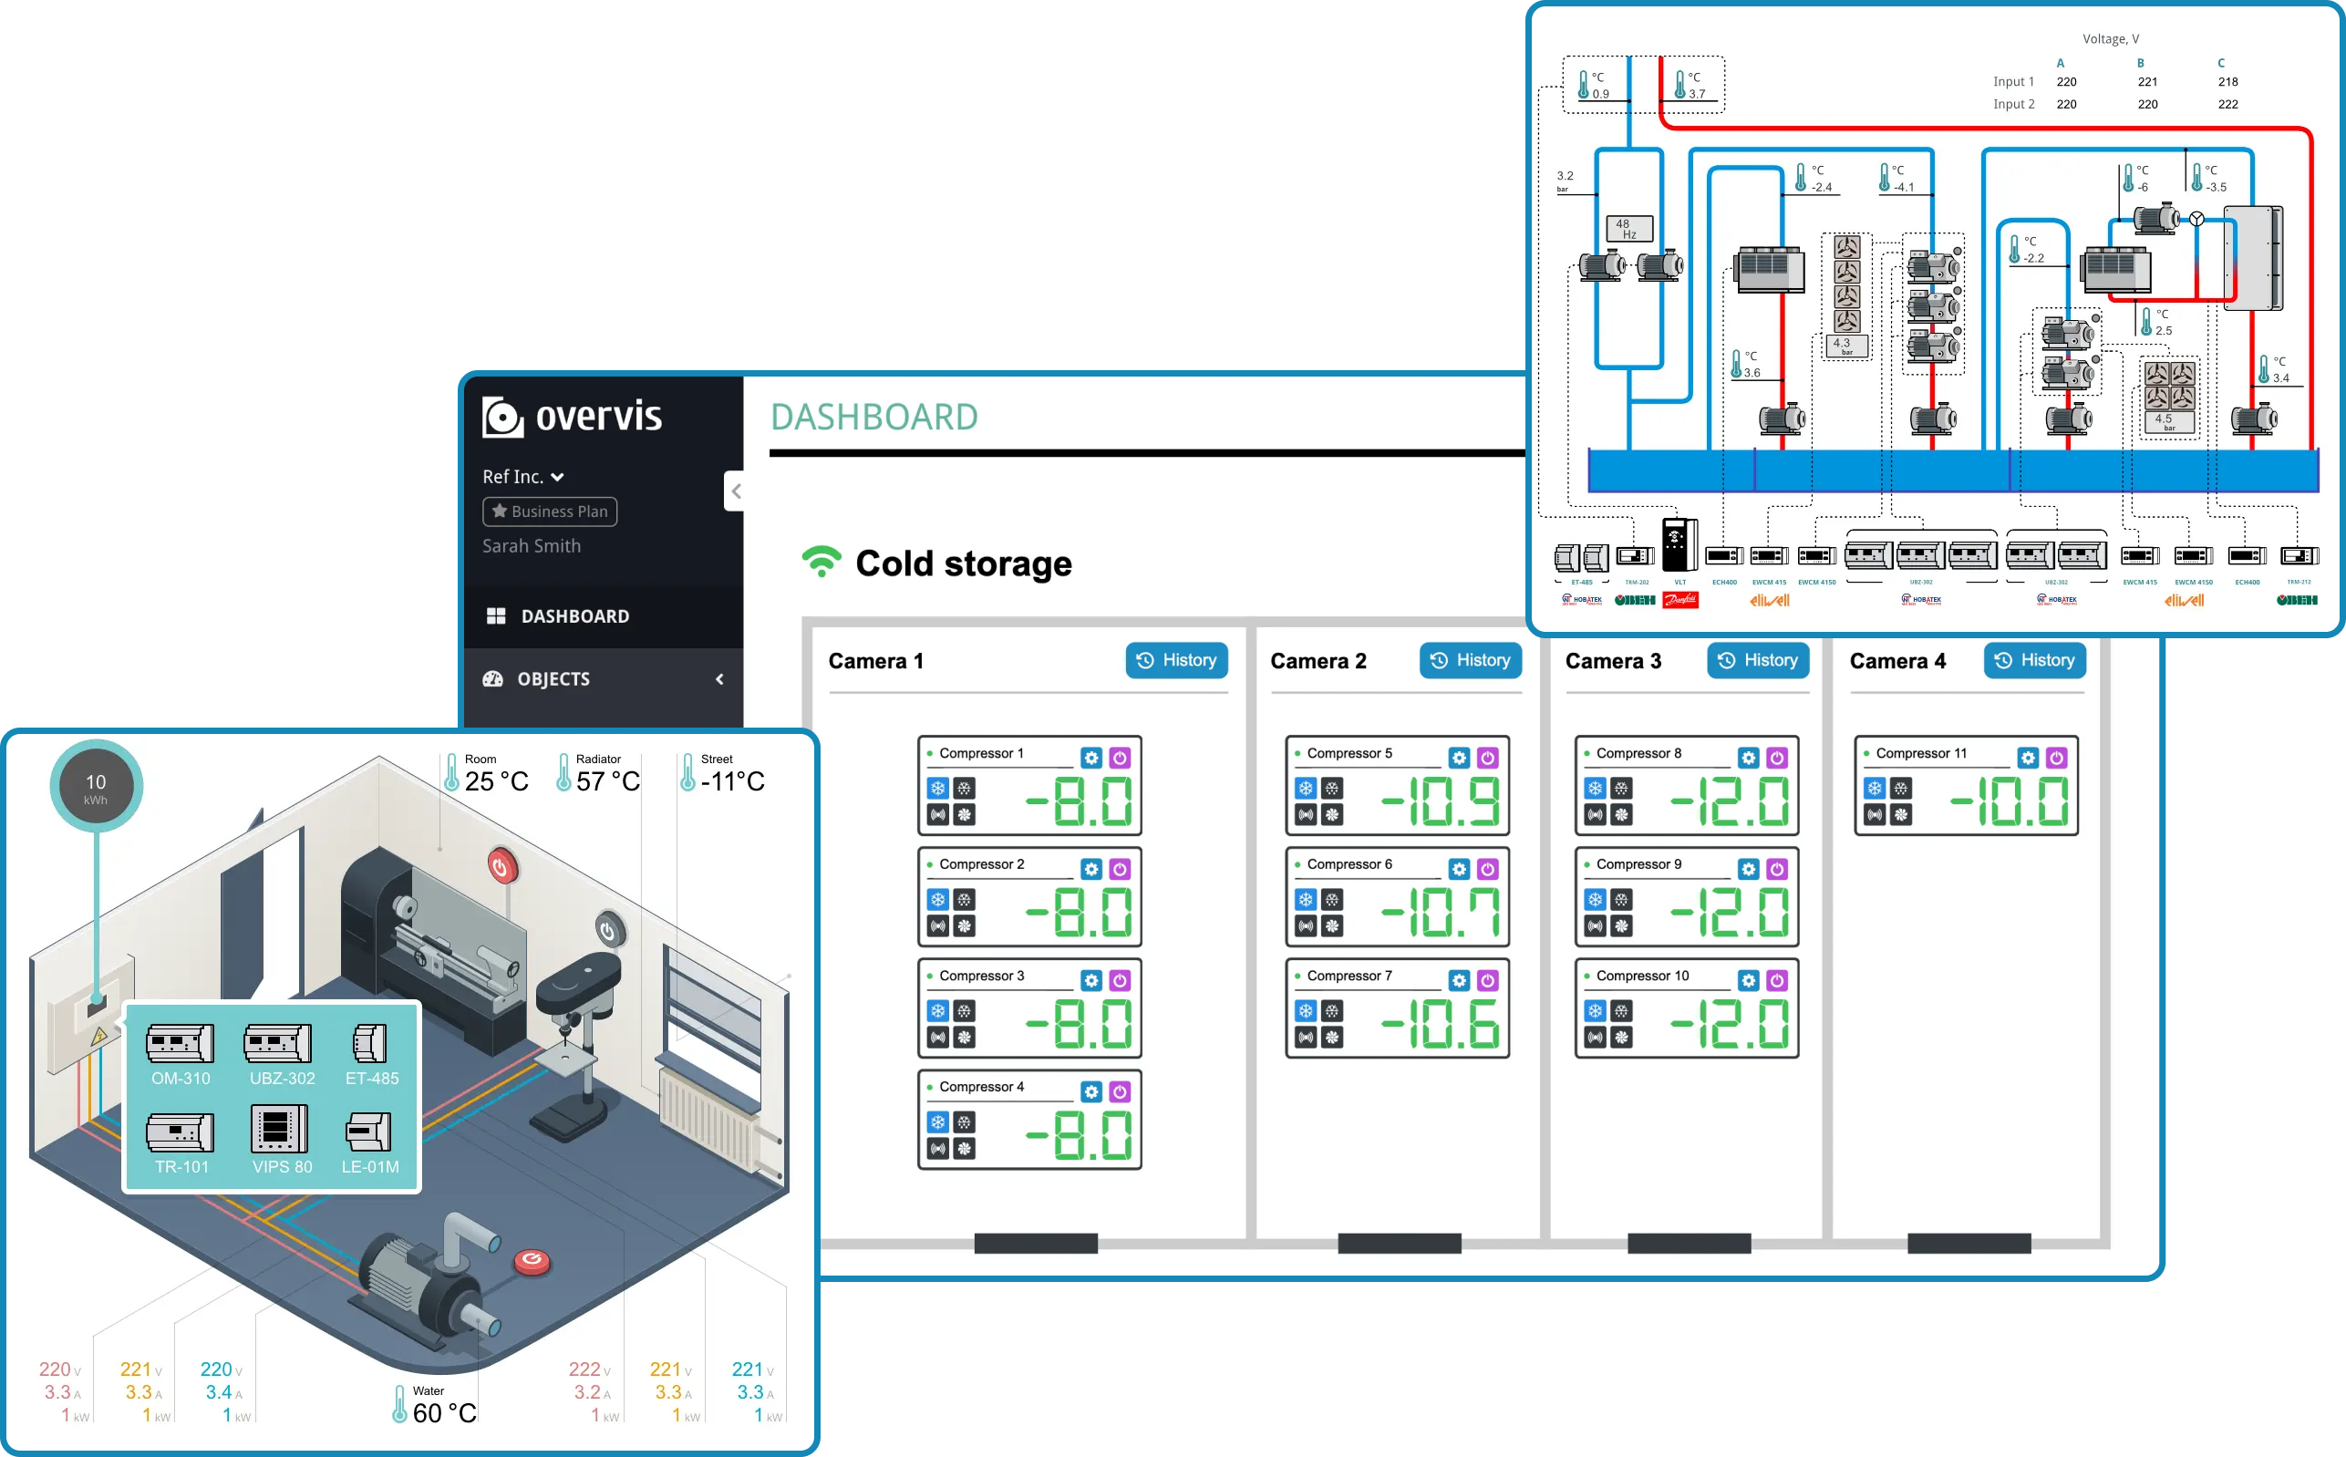The width and height of the screenshot is (2346, 1457).
Task: Click the settings gear icon on Compressor 1
Action: tap(1090, 759)
